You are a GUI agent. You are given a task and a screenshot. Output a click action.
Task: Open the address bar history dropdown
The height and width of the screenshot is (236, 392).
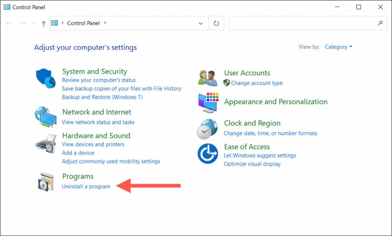pos(201,23)
